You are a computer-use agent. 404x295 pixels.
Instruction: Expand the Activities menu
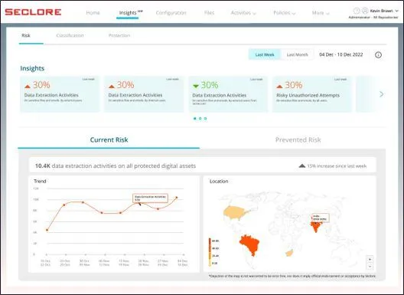[243, 13]
